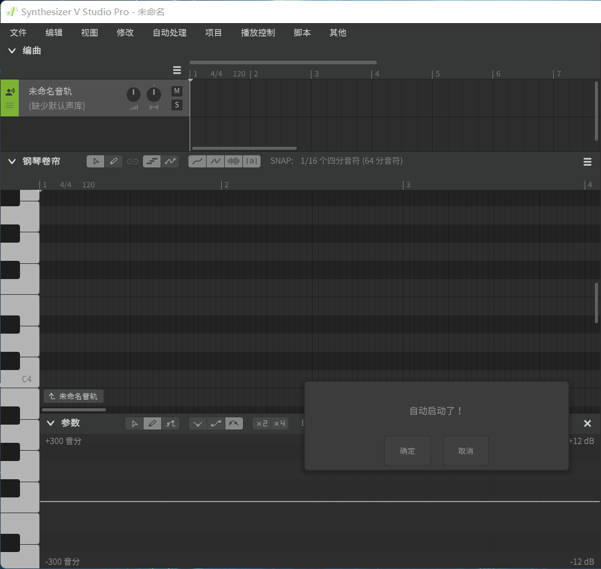Click the (缺少默认声库) voice label

(57, 106)
